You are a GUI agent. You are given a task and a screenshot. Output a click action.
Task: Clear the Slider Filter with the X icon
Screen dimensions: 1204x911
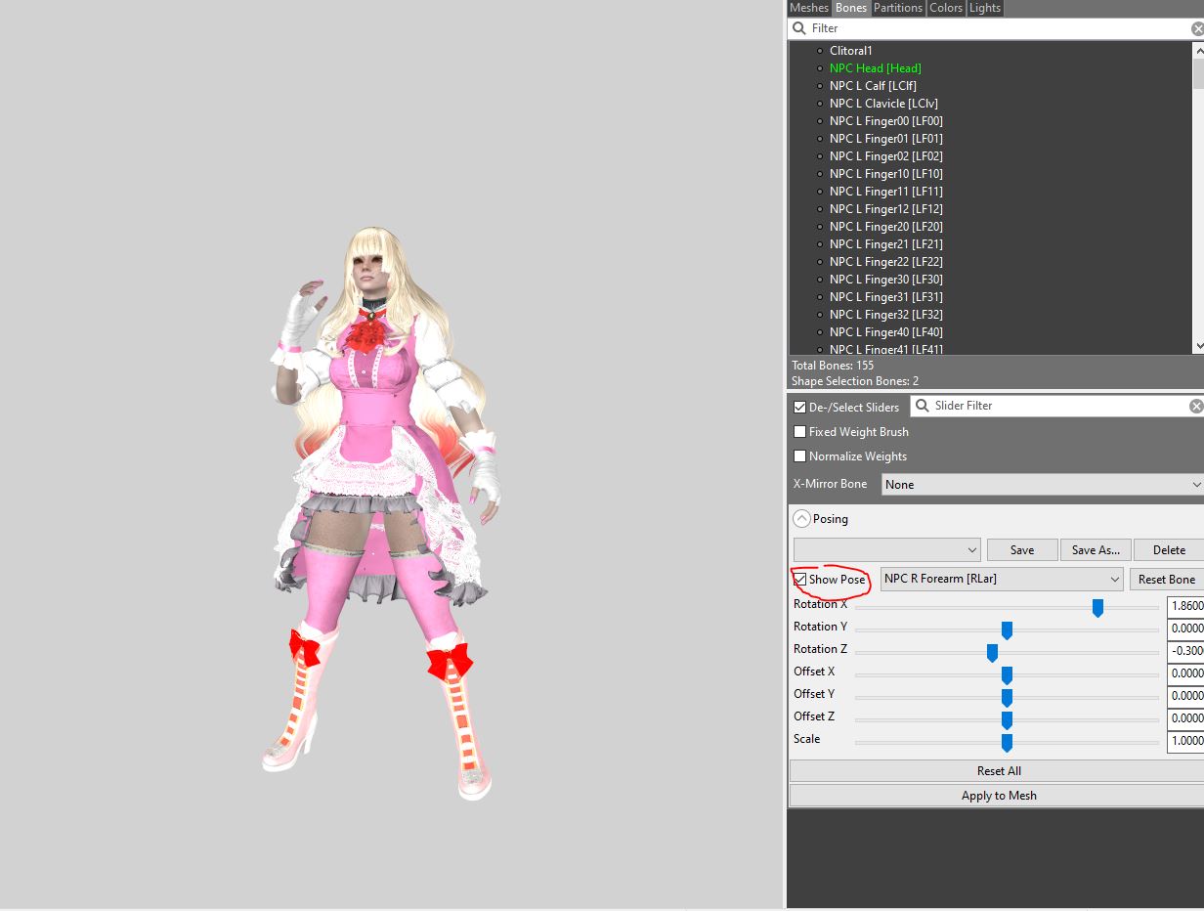(1196, 406)
